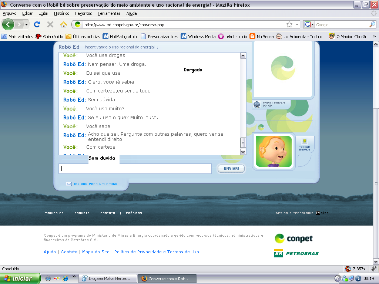This screenshot has height=284, width=379.
Task: Open the Ferramentas menu
Action: [109, 14]
